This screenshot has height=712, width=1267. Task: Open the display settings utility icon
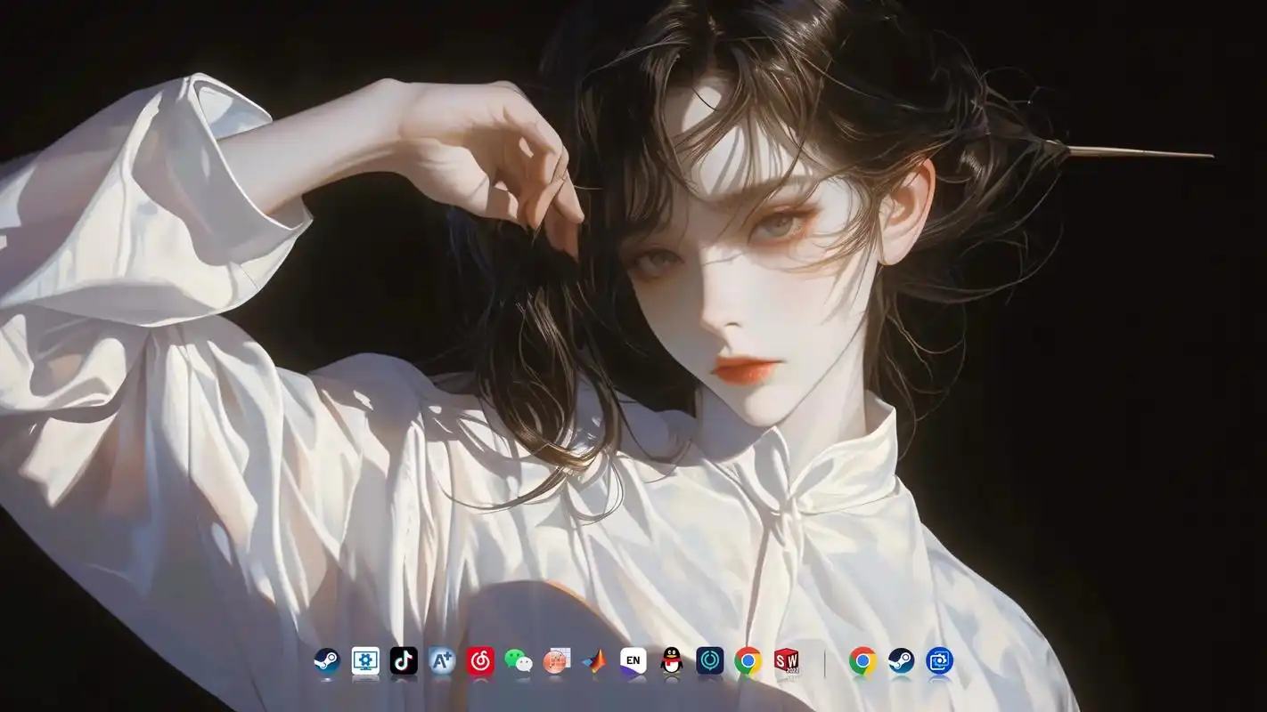pos(365,661)
